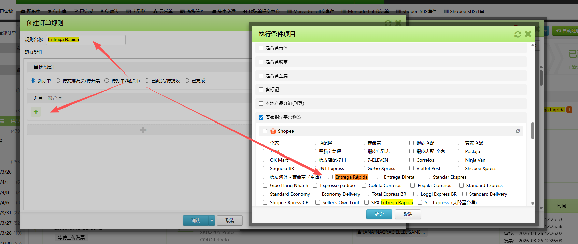Close the 执行条件项目 dialog with X
578x244 pixels.
point(528,34)
